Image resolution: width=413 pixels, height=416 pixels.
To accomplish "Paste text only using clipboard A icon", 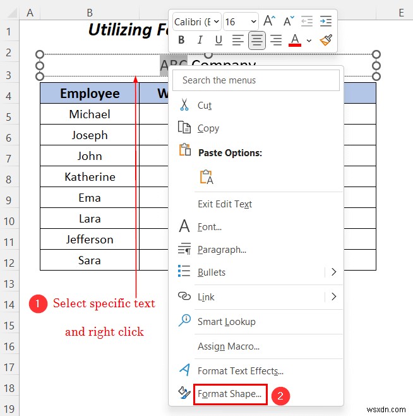I will (206, 177).
